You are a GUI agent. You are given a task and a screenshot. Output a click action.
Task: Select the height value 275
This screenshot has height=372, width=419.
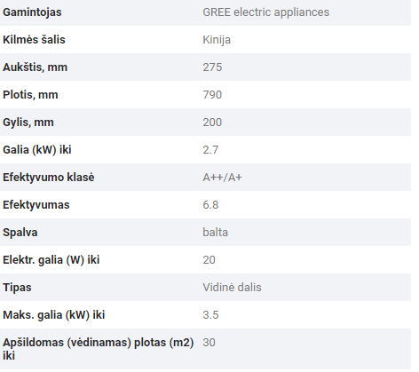212,67
